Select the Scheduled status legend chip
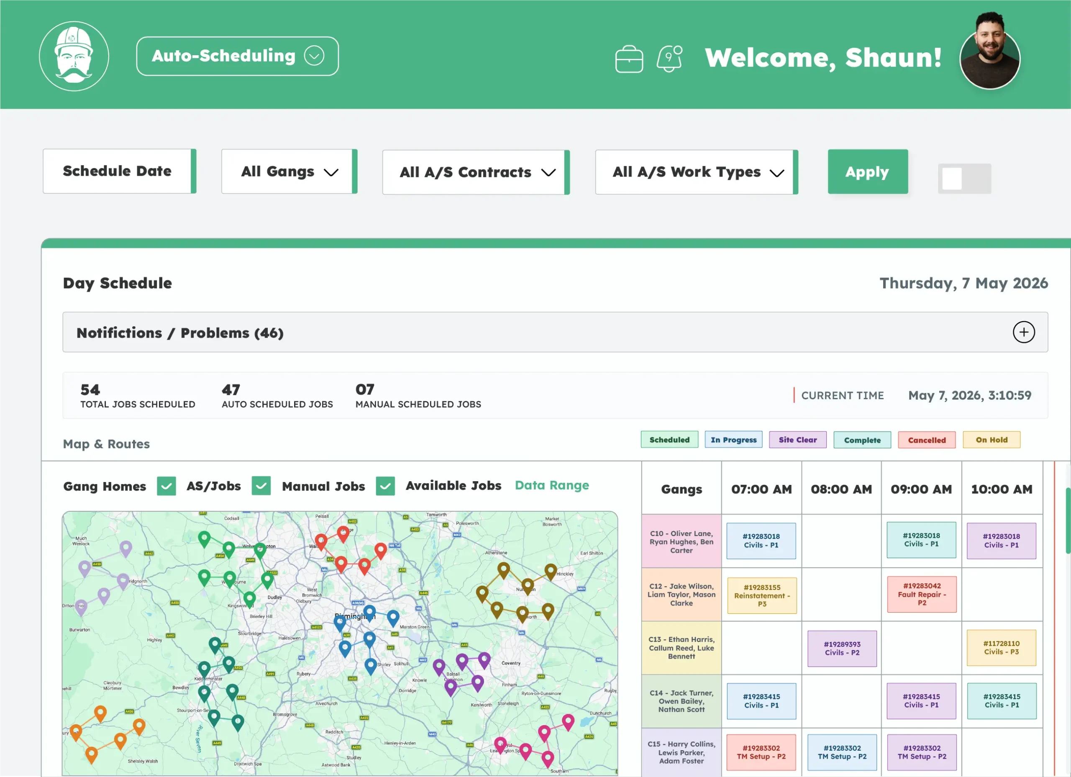Image resolution: width=1071 pixels, height=777 pixels. pyautogui.click(x=669, y=440)
